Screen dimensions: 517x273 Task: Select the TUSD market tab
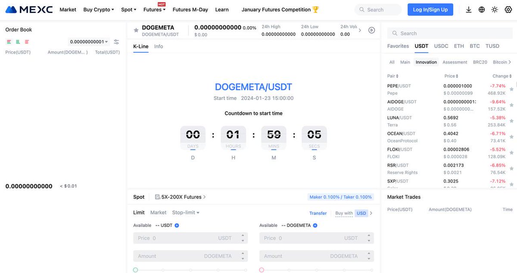(x=492, y=46)
